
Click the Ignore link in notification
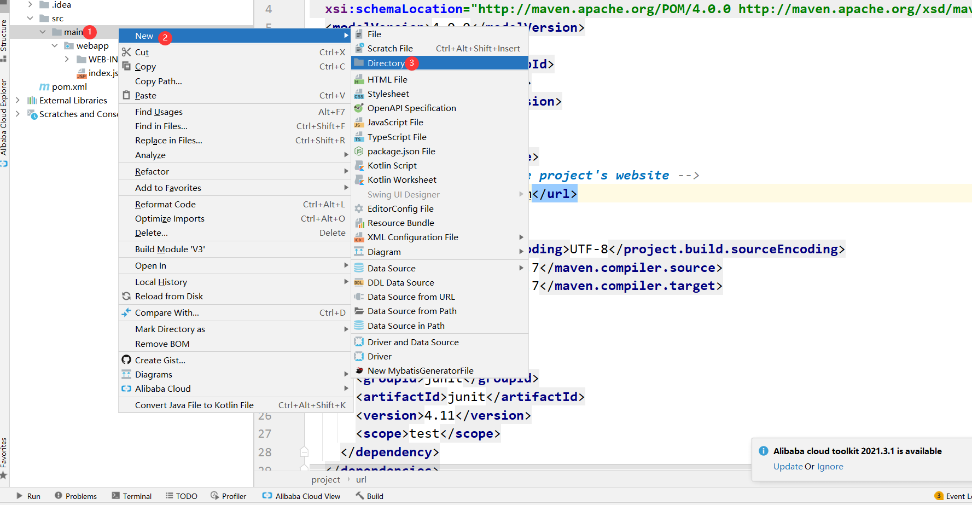tap(830, 467)
